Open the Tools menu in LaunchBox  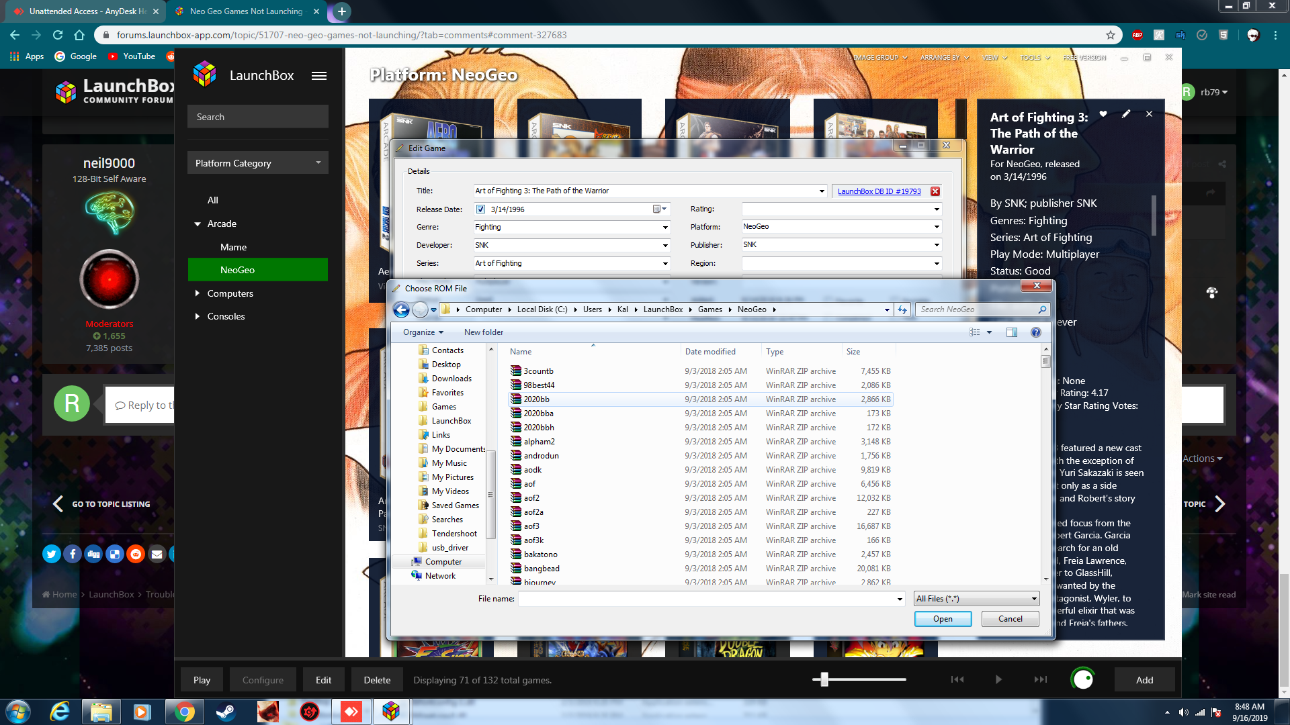1035,58
